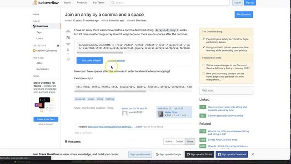This screenshot has width=291, height=164.
Task: Click the example output horizontal scrollbar
Action: [x=110, y=91]
